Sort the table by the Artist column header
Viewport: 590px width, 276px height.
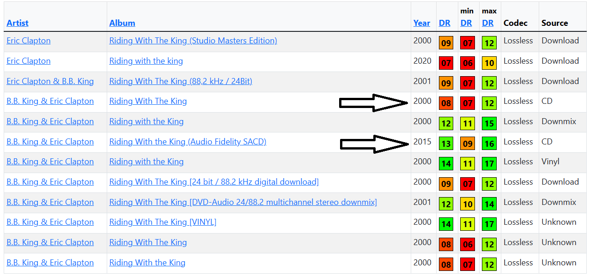coord(18,23)
